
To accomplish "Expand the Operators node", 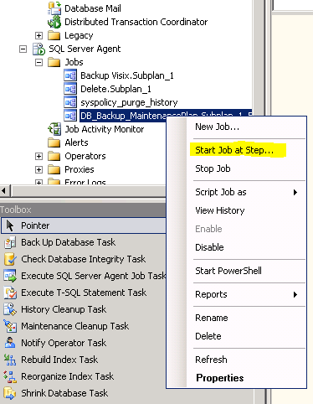I will [x=38, y=156].
